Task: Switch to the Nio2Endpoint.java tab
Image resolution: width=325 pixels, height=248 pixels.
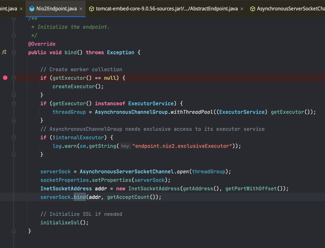Action: [56, 9]
